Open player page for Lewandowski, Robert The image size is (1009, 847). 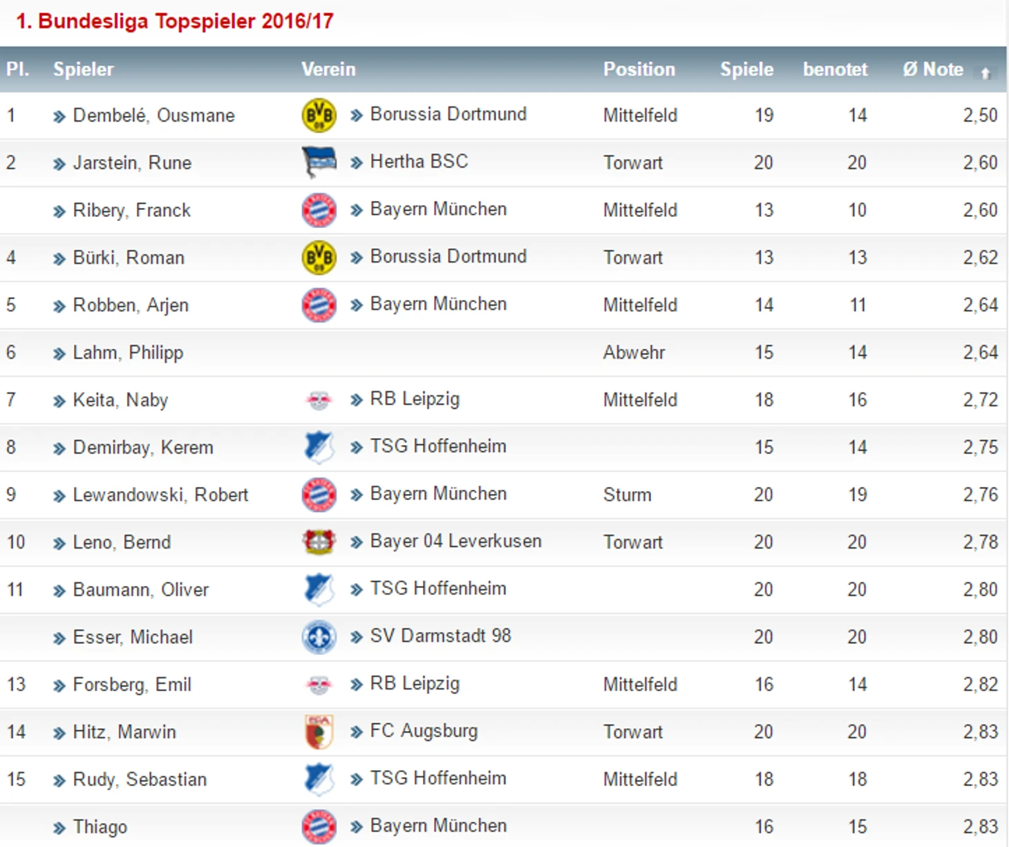160,495
